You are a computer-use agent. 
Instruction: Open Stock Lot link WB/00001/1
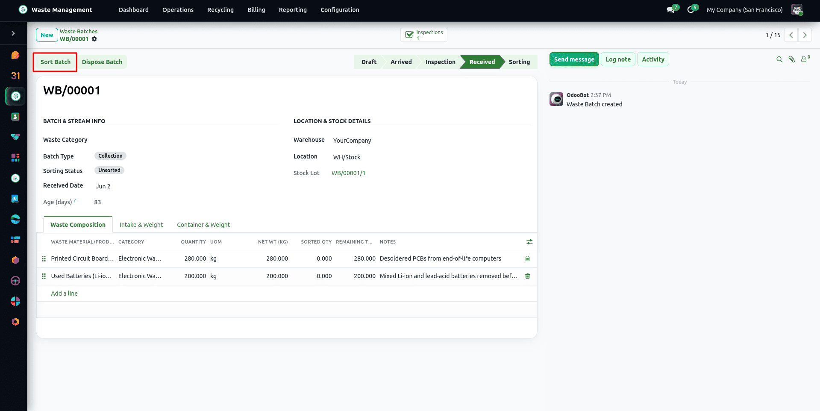(x=348, y=173)
